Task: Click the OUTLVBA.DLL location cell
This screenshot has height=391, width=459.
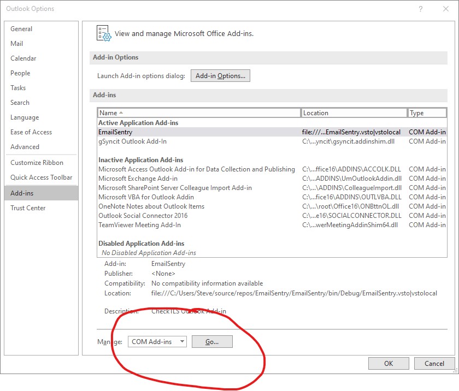Action: [352, 197]
